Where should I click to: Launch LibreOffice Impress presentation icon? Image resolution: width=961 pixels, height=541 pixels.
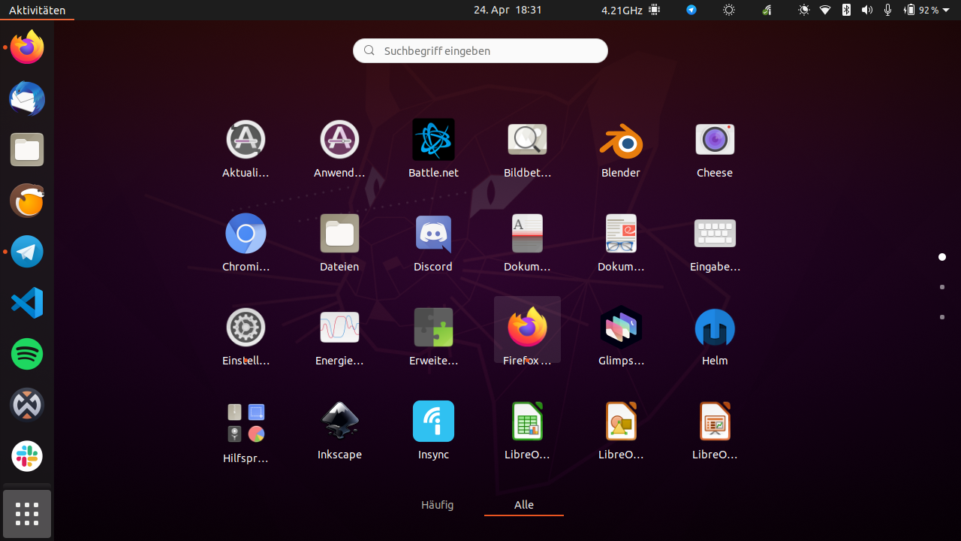715,430
